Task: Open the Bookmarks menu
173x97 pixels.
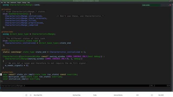Action: [x=13, y=2]
